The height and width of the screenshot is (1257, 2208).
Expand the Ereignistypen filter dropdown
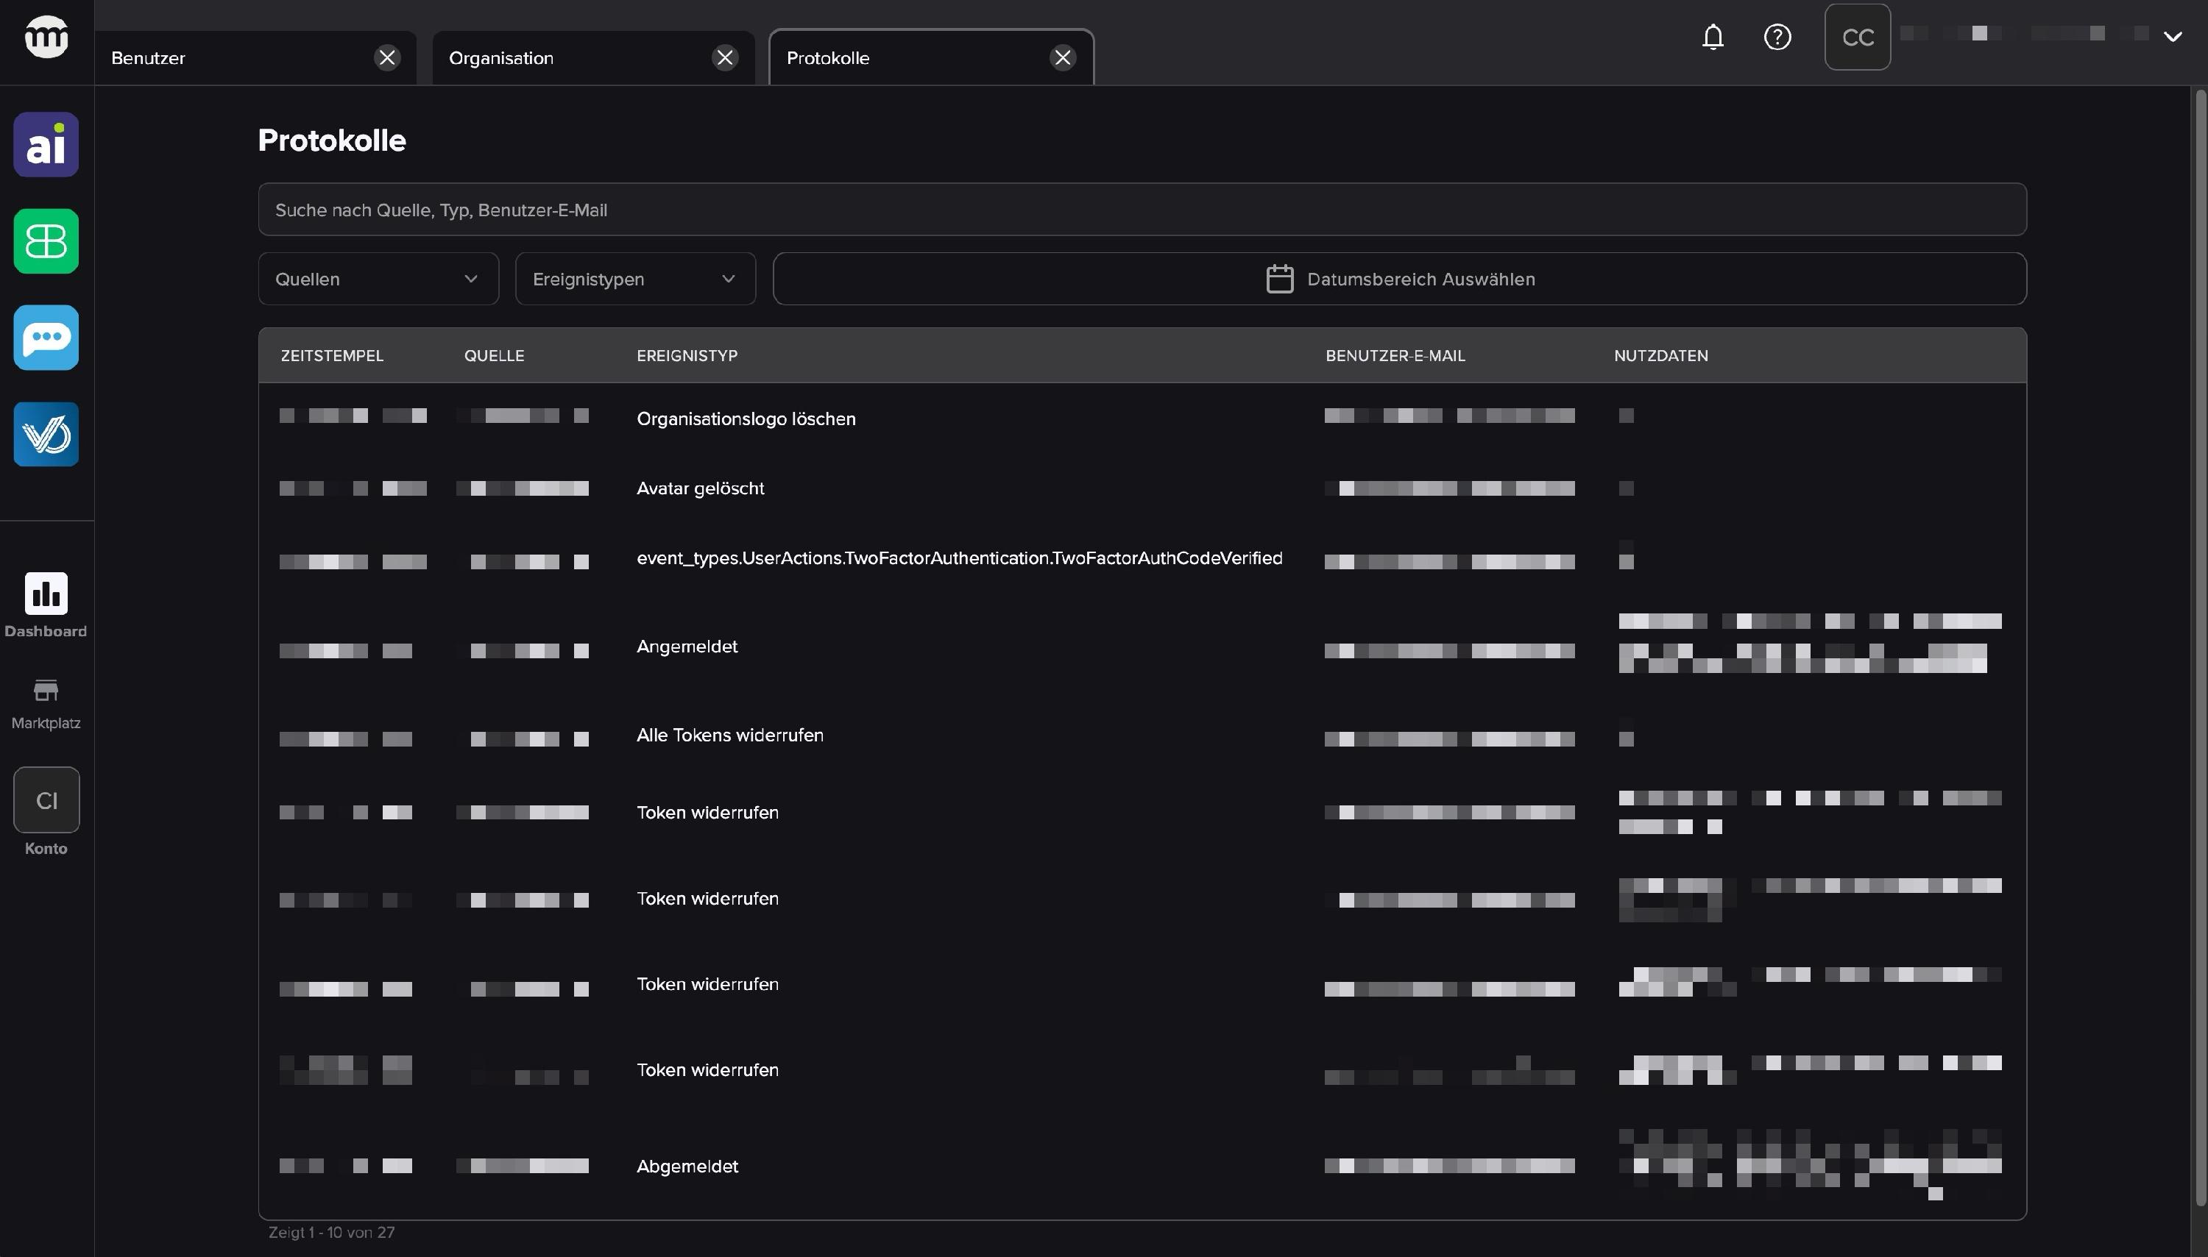(635, 279)
